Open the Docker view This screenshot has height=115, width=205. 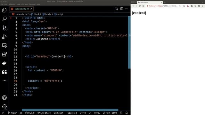tap(4, 63)
